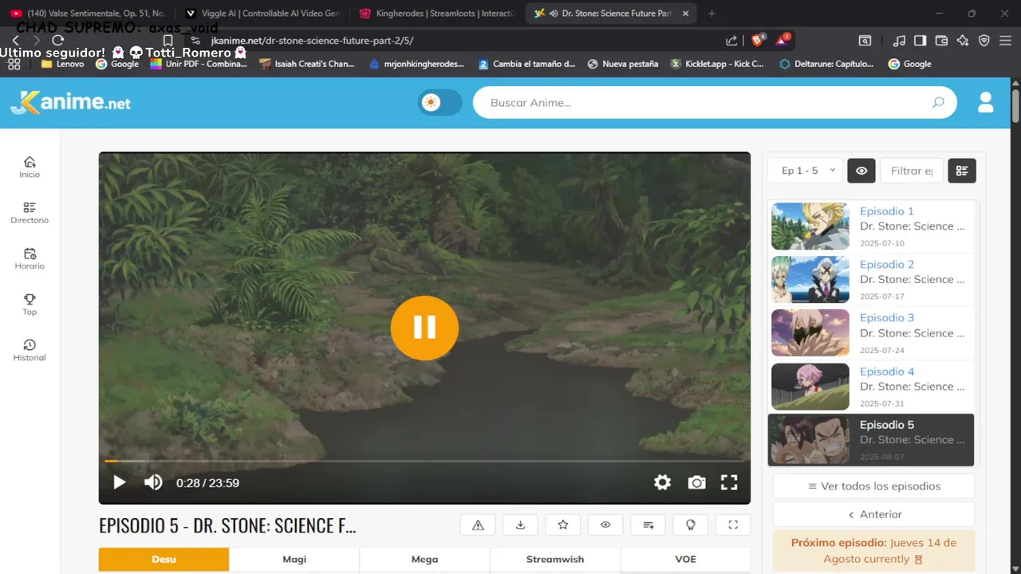Open Top in the sidebar
Viewport: 1021px width, 574px height.
click(x=30, y=305)
